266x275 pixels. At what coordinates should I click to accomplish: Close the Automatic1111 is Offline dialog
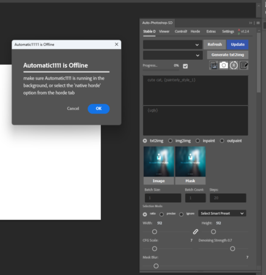116,45
